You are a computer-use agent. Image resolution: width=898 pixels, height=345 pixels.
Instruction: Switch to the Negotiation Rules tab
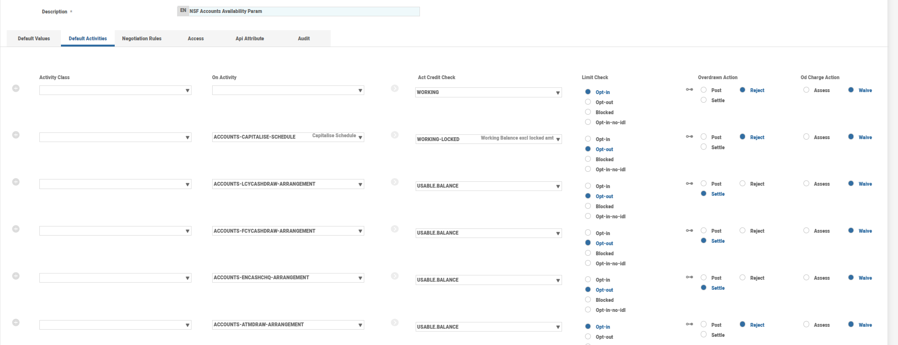142,38
